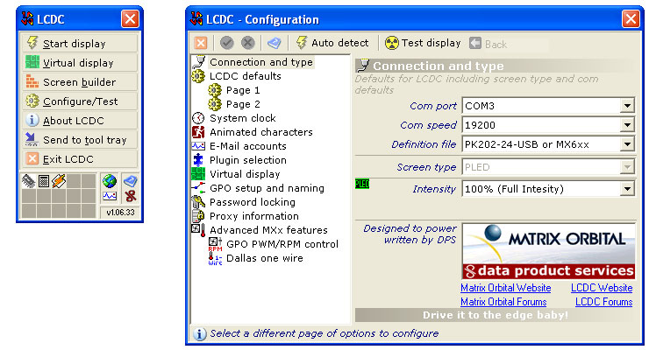Select System clock settings

point(243,118)
